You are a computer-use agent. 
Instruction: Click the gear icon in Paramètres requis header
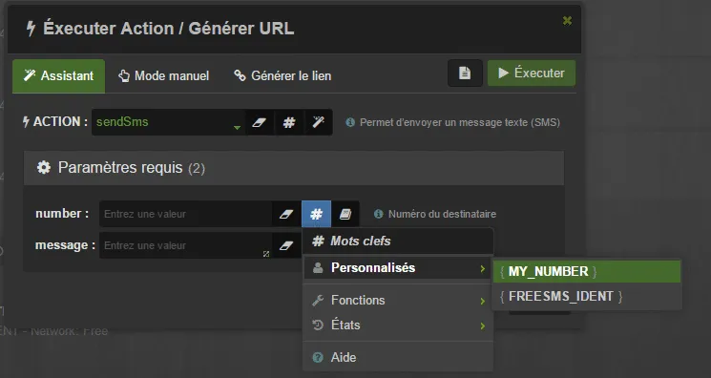click(44, 167)
